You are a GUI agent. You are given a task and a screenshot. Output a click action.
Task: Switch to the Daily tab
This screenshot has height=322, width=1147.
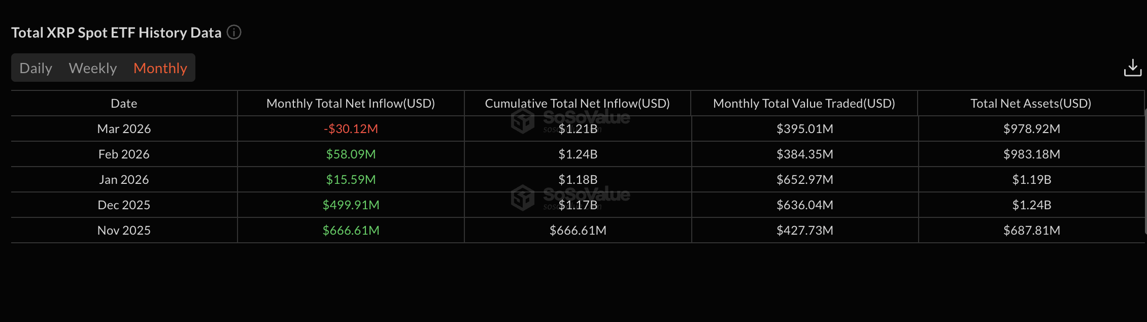(x=35, y=68)
